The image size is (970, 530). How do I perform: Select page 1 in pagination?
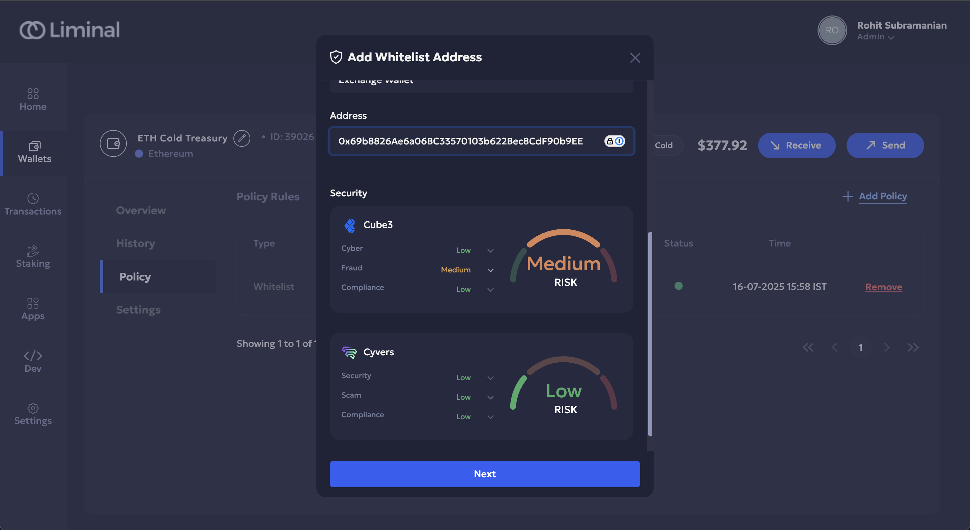pos(860,347)
